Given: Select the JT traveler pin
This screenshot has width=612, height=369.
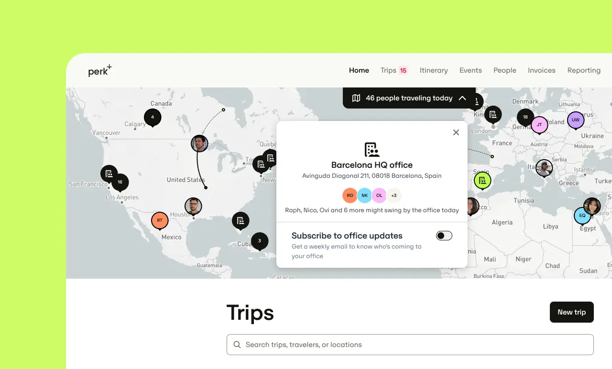Looking at the screenshot, I should click(539, 125).
